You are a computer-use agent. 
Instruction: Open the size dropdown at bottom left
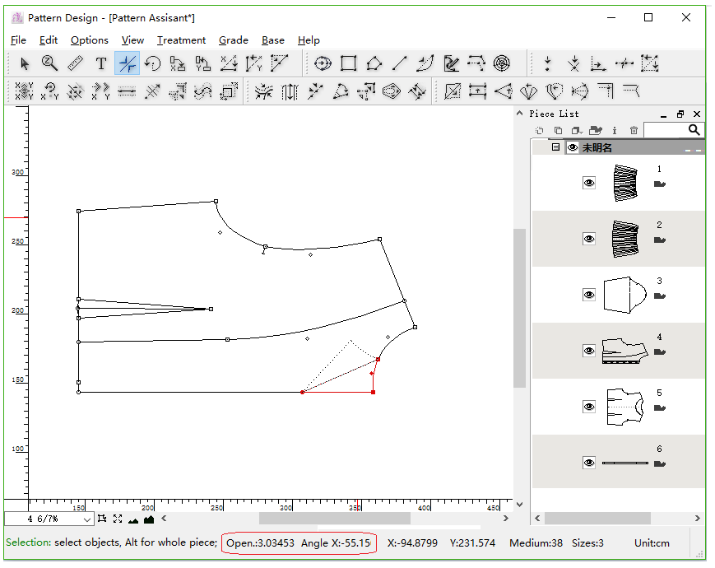(x=87, y=519)
